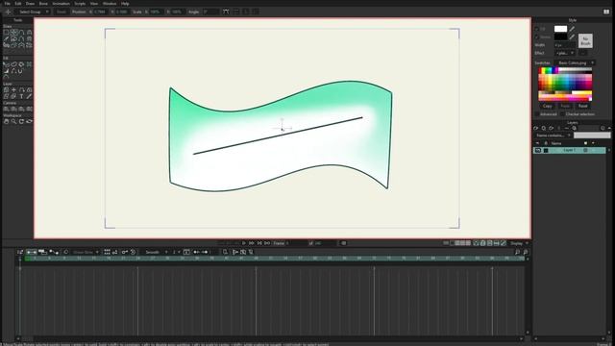This screenshot has width=615, height=346.
Task: Pick a color from the swatches palette
Action: coord(565,84)
